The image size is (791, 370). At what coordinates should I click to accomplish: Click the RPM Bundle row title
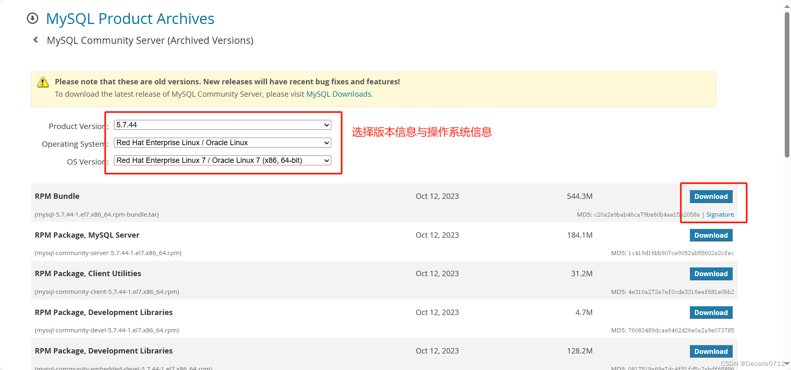click(57, 196)
